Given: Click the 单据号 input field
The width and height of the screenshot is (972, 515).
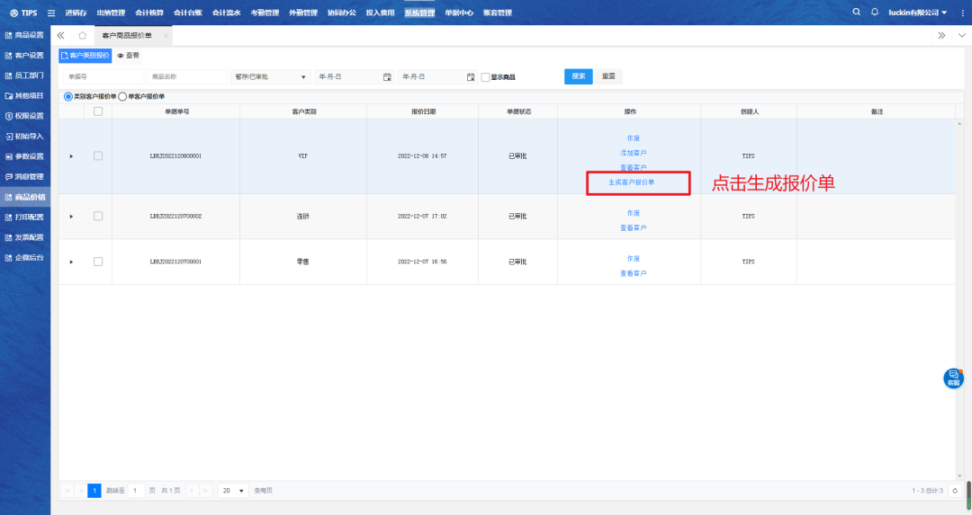Looking at the screenshot, I should (100, 77).
